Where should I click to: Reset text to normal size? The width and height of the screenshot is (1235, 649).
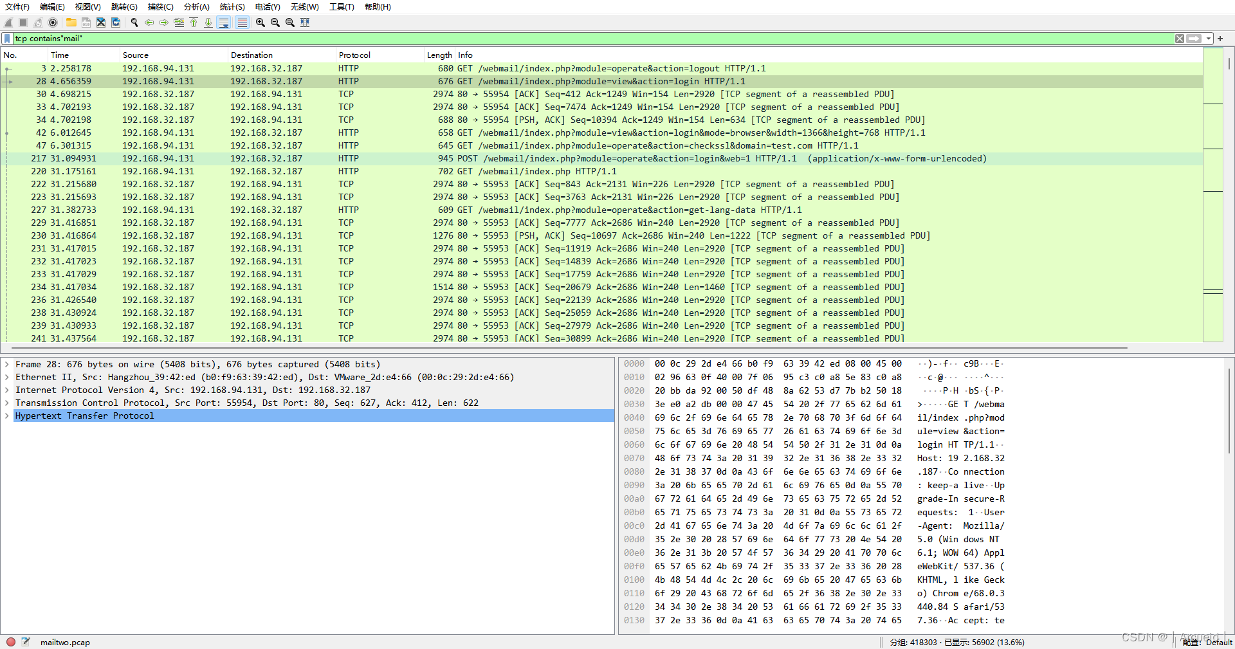tap(290, 23)
